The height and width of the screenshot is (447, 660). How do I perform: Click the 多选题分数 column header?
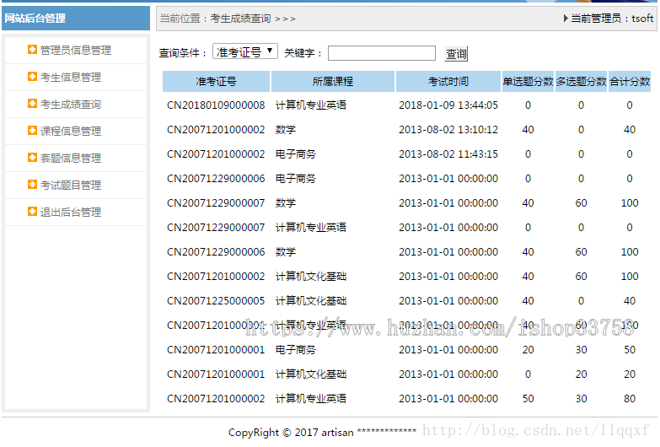click(x=581, y=81)
